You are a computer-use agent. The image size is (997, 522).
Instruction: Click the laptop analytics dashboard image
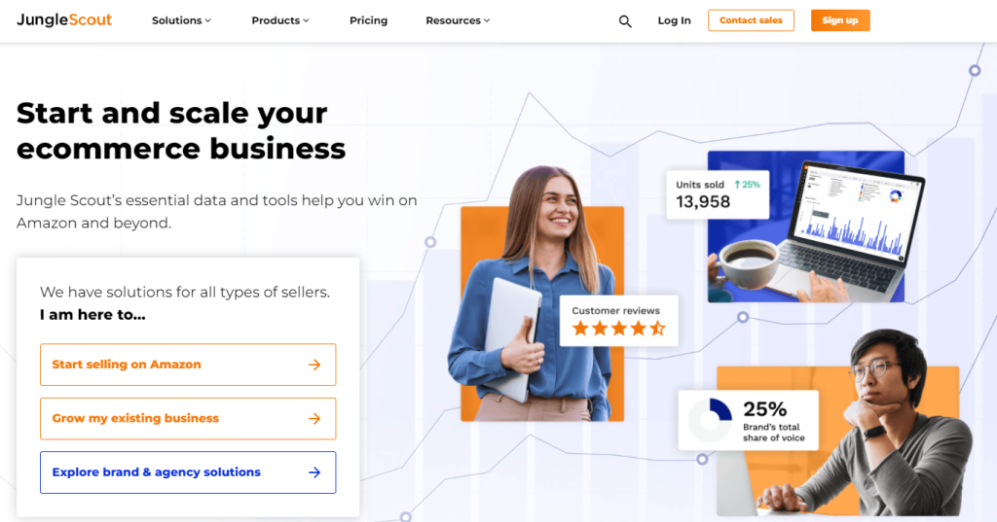click(x=805, y=226)
